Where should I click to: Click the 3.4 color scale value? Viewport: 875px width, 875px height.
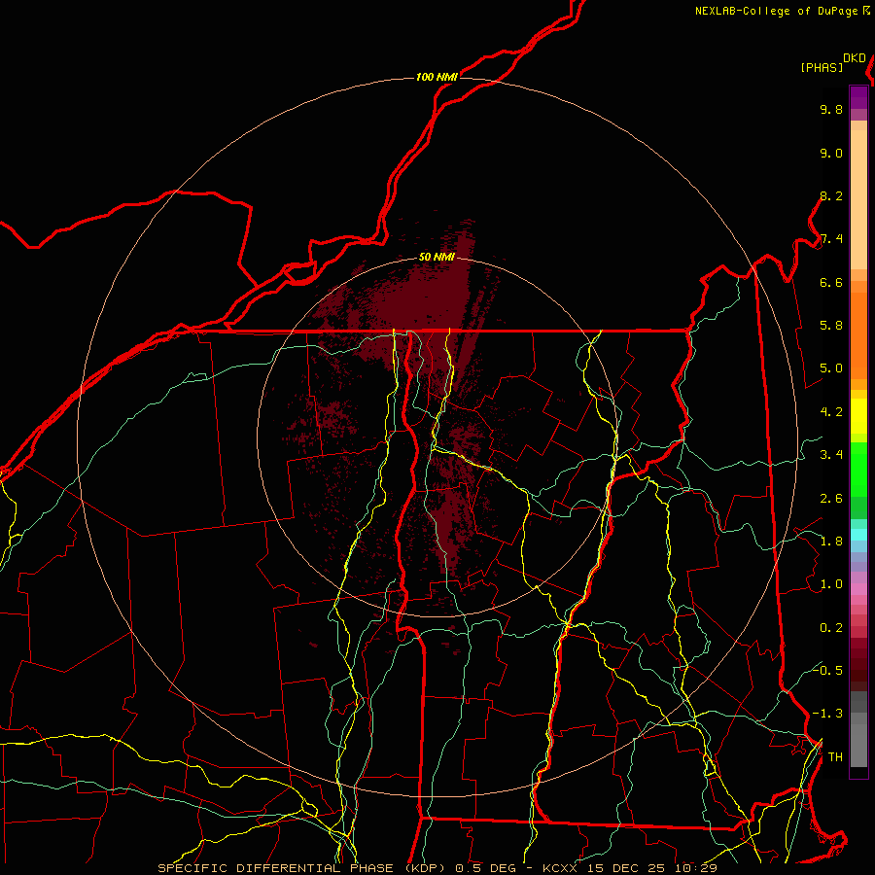click(831, 455)
